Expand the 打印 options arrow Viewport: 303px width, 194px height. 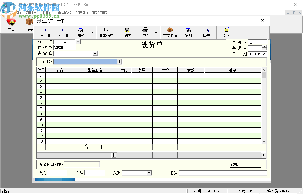pyautogui.click(x=156, y=33)
